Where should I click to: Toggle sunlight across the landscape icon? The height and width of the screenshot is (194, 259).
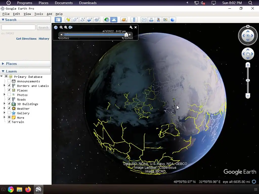(114, 20)
